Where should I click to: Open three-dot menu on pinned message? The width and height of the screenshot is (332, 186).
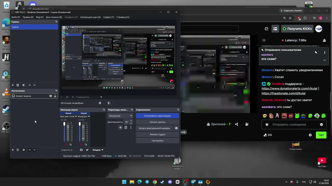click(324, 52)
